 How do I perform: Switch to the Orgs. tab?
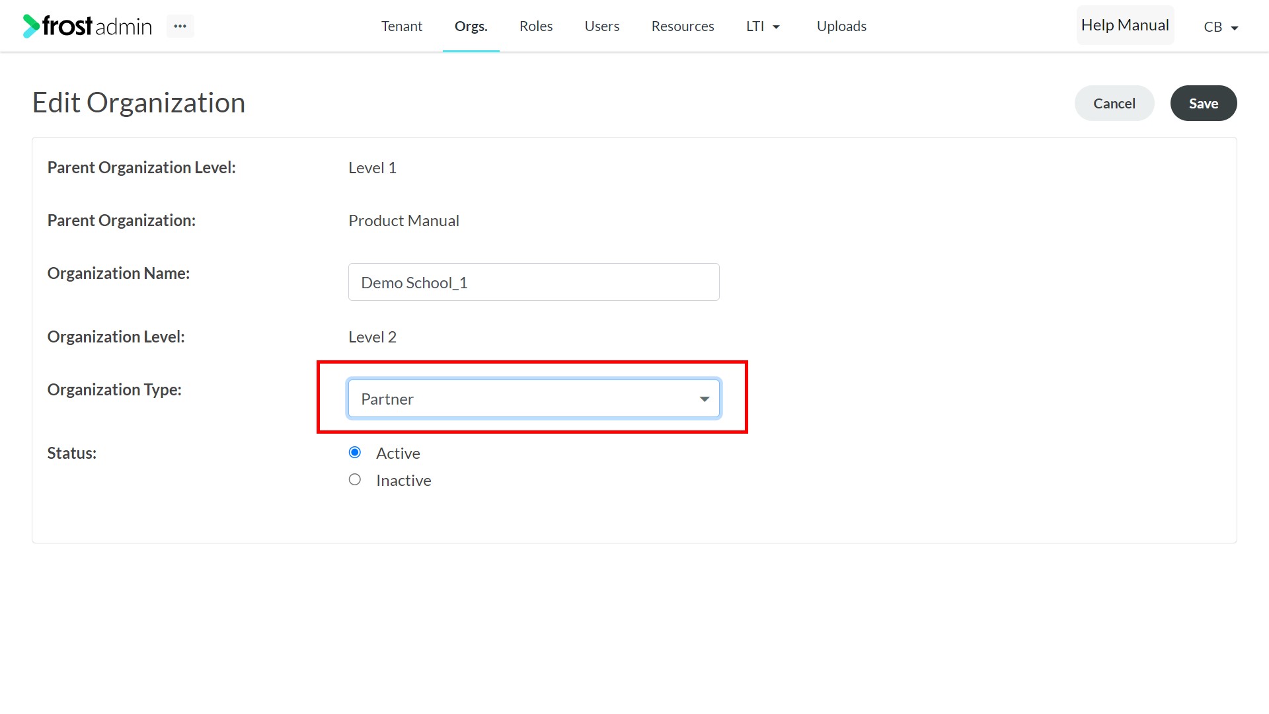point(471,26)
